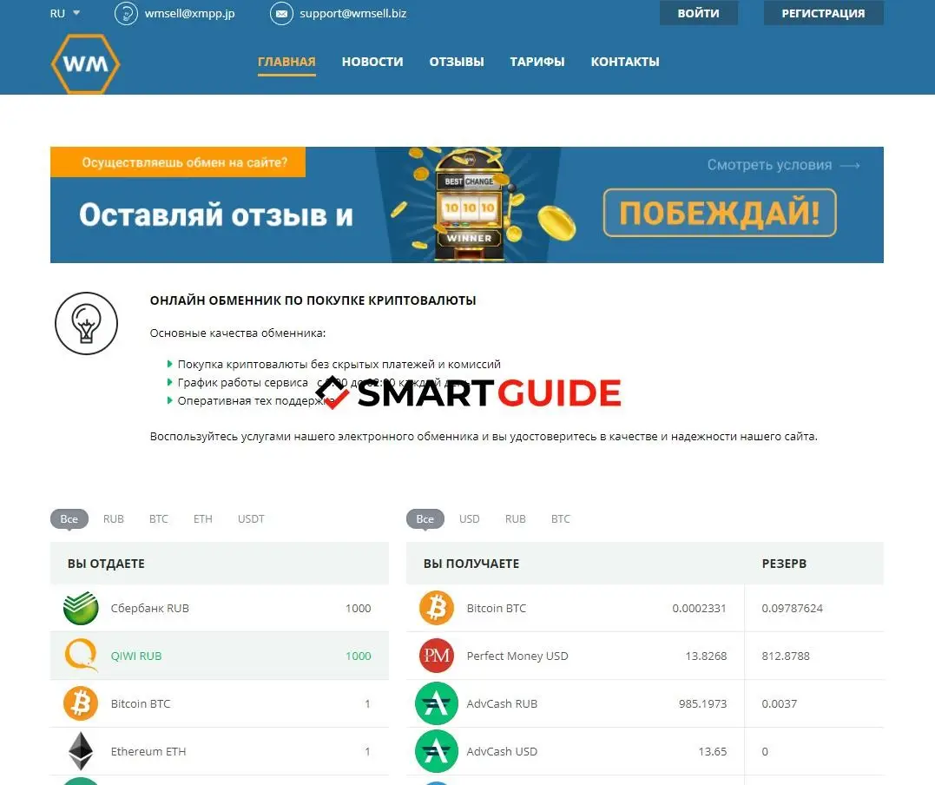
Task: Choose the Bitcoin icon under Вы отдаете
Action: pyautogui.click(x=81, y=703)
